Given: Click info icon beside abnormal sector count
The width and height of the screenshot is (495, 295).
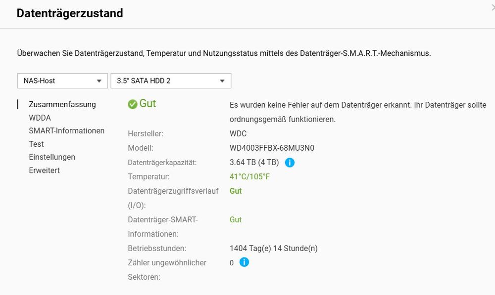Looking at the screenshot, I should click(244, 262).
